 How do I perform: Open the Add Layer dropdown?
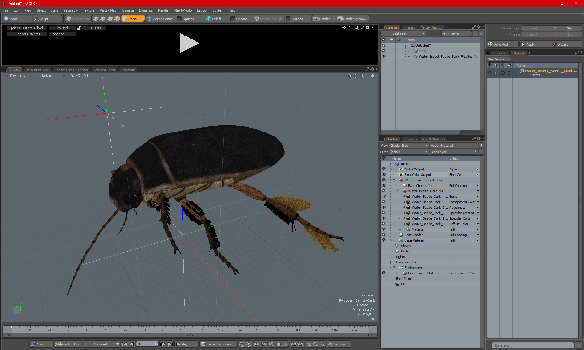[x=454, y=152]
